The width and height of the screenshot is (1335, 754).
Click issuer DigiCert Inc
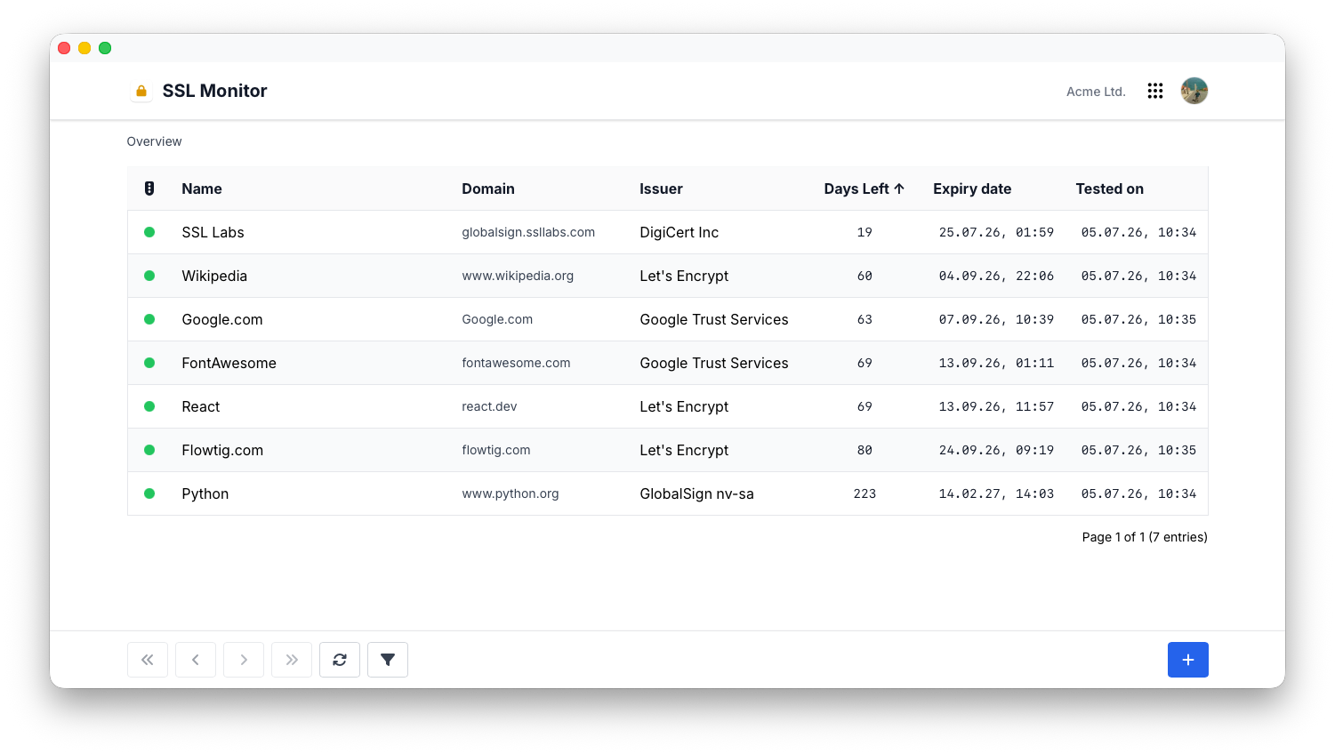click(x=680, y=232)
